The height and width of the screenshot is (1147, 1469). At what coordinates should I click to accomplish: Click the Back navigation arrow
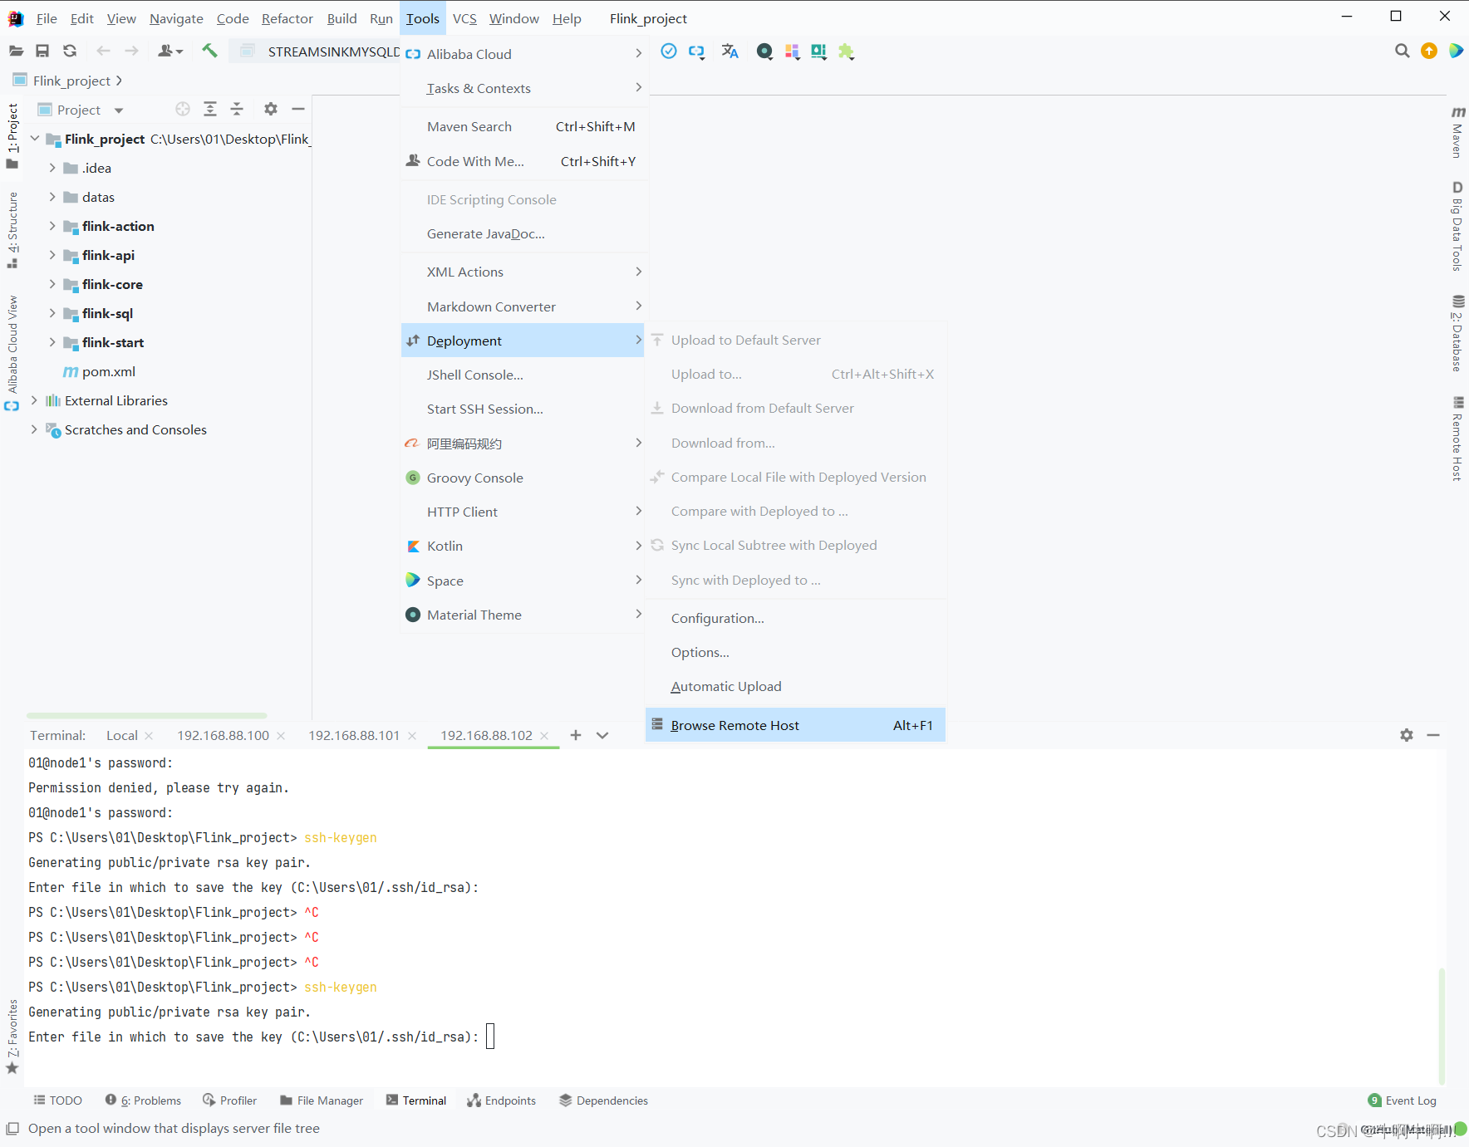[103, 51]
